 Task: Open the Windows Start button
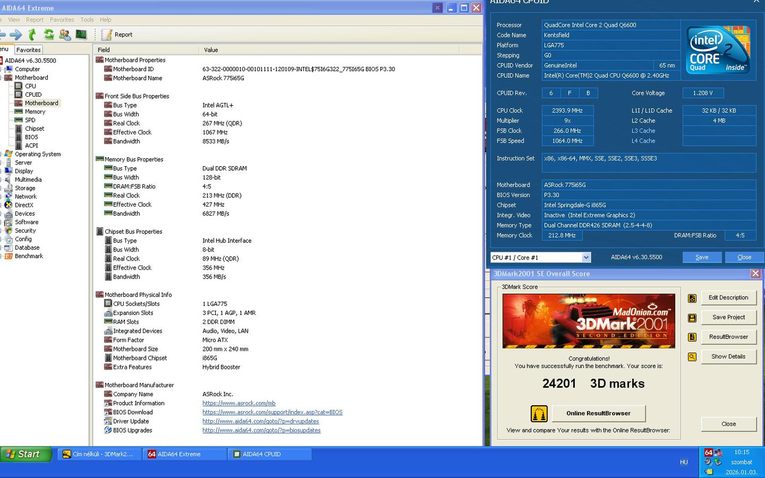coord(26,454)
